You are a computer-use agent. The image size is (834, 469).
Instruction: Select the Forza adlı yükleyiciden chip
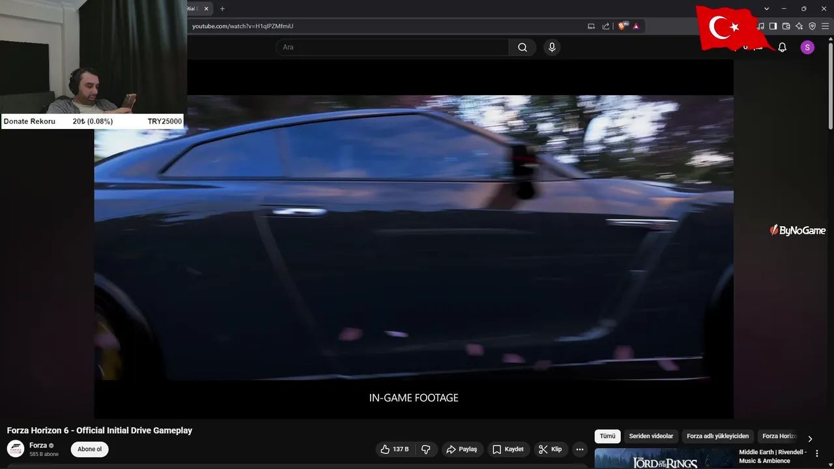point(718,436)
